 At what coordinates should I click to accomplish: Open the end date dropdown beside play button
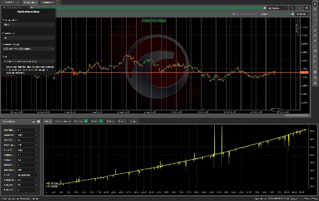pyautogui.click(x=278, y=8)
